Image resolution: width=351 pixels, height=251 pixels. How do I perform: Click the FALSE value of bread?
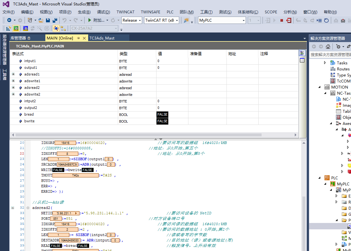pos(162,114)
